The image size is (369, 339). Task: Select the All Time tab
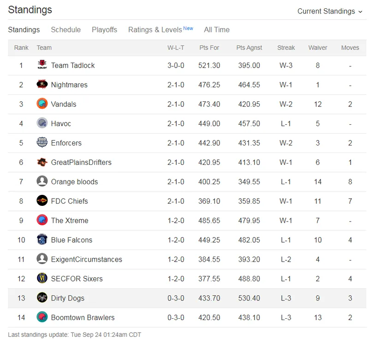coord(217,30)
